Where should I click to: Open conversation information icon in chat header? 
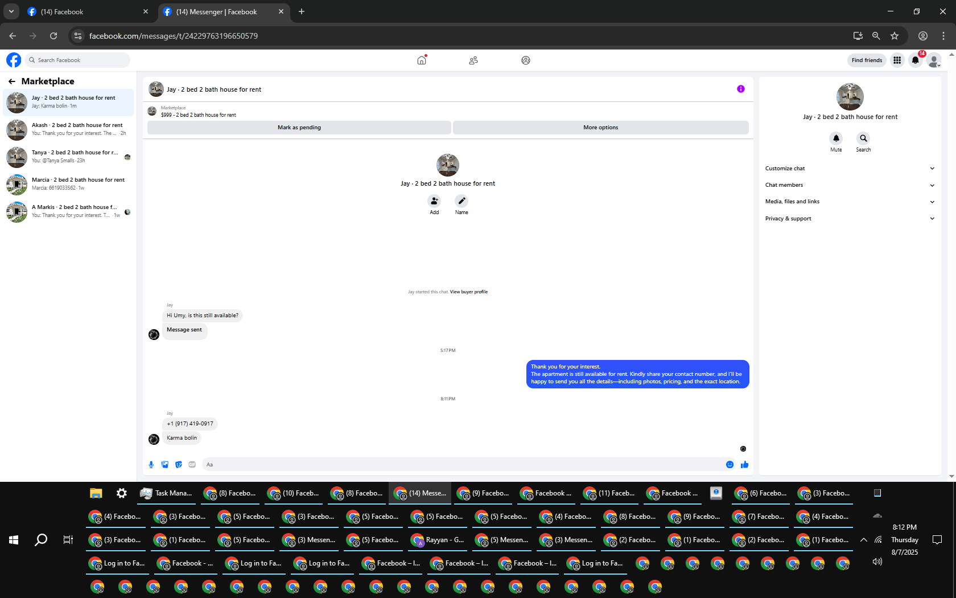pos(741,89)
